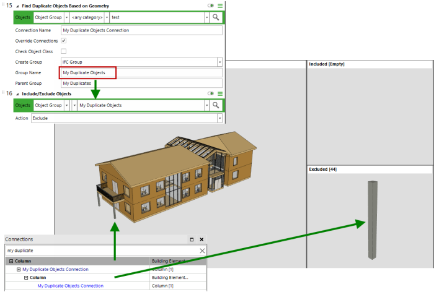Click the Connection Name input field
This screenshot has height=292, width=434.
tap(141, 30)
